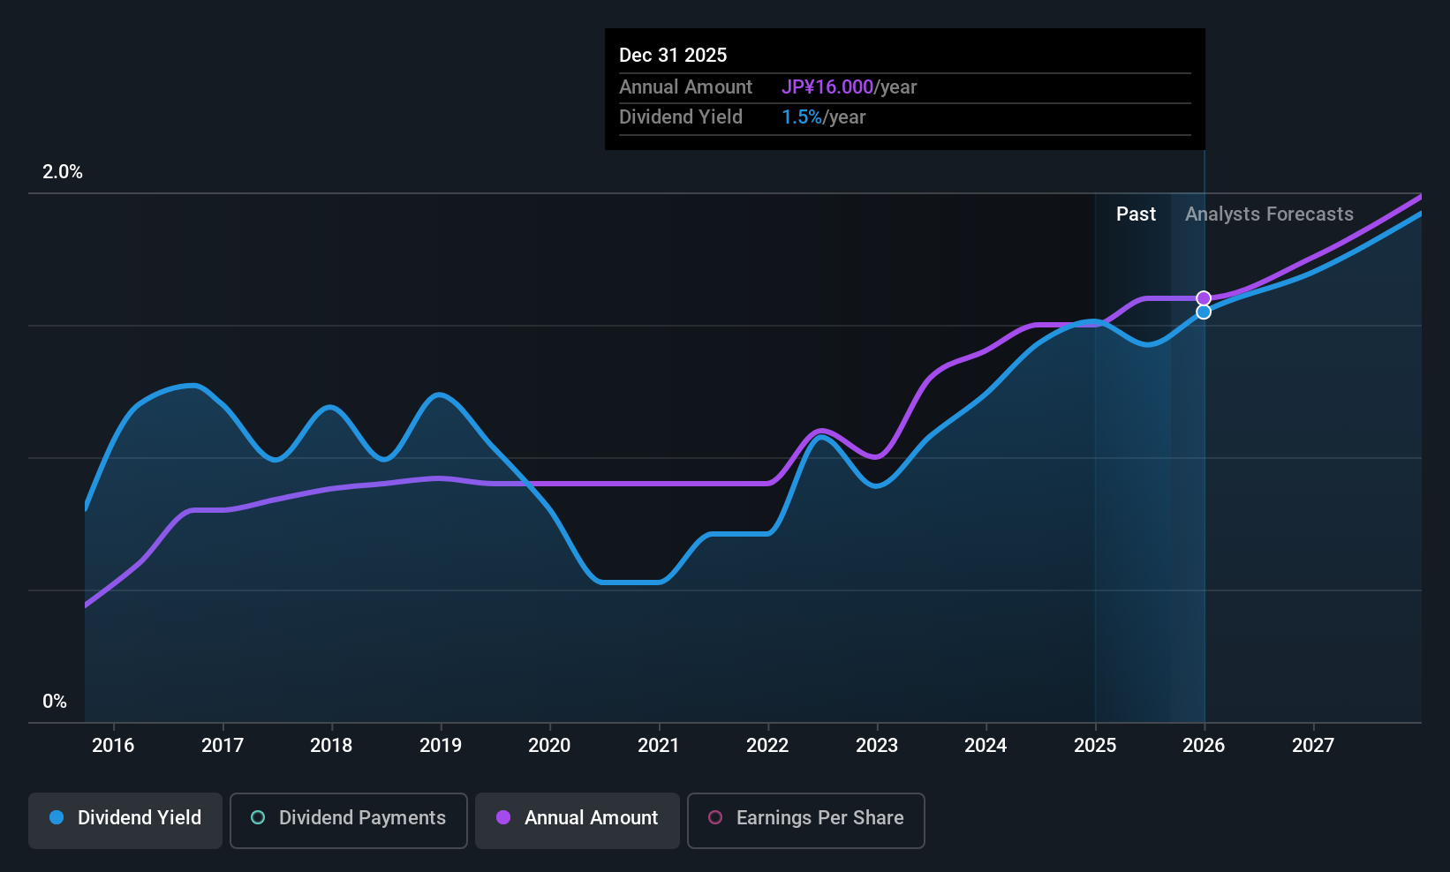Select the blue Dividend Yield data point marker

tap(1204, 312)
